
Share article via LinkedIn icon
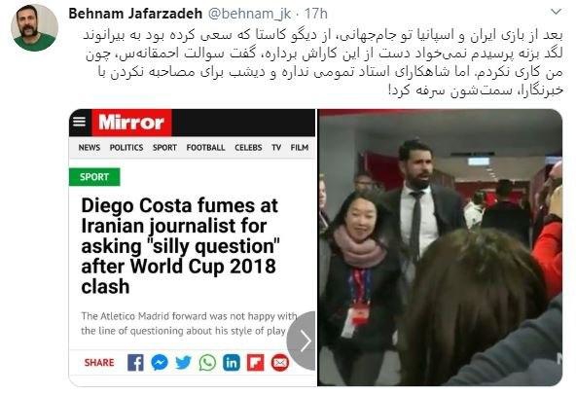[x=232, y=363]
